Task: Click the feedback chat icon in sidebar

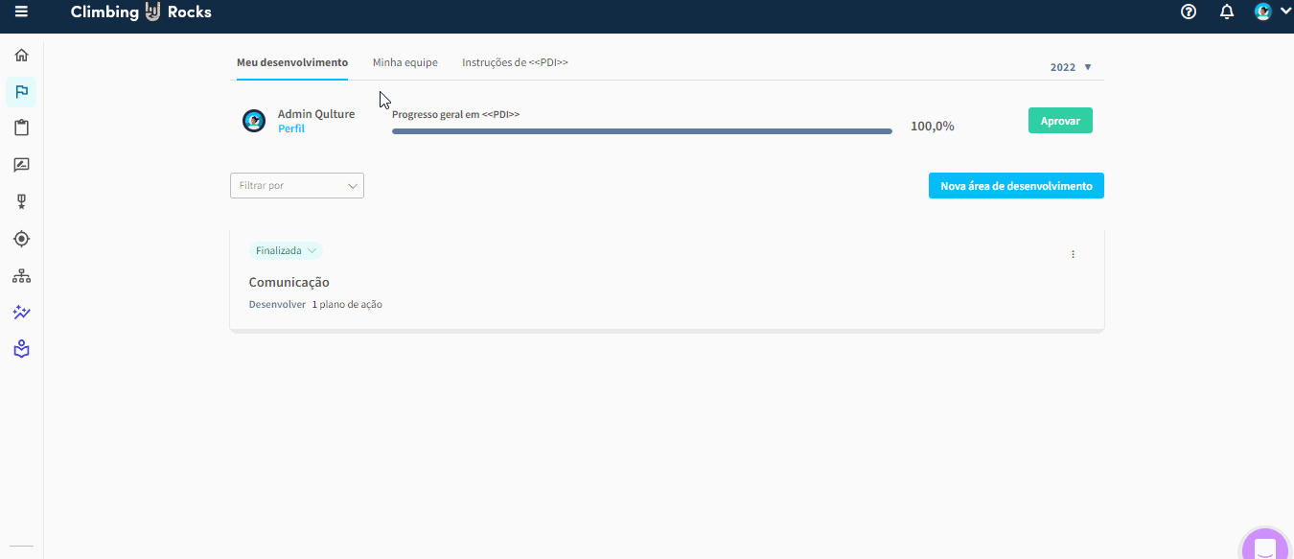Action: tap(21, 165)
